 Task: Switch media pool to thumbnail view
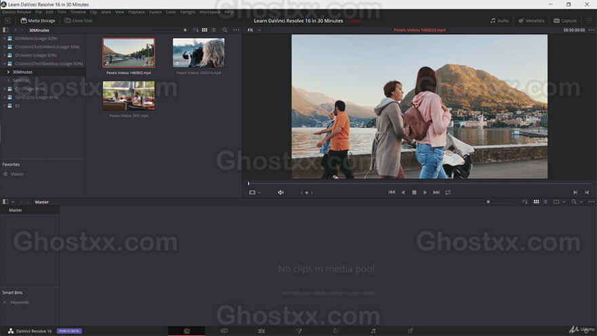point(536,202)
